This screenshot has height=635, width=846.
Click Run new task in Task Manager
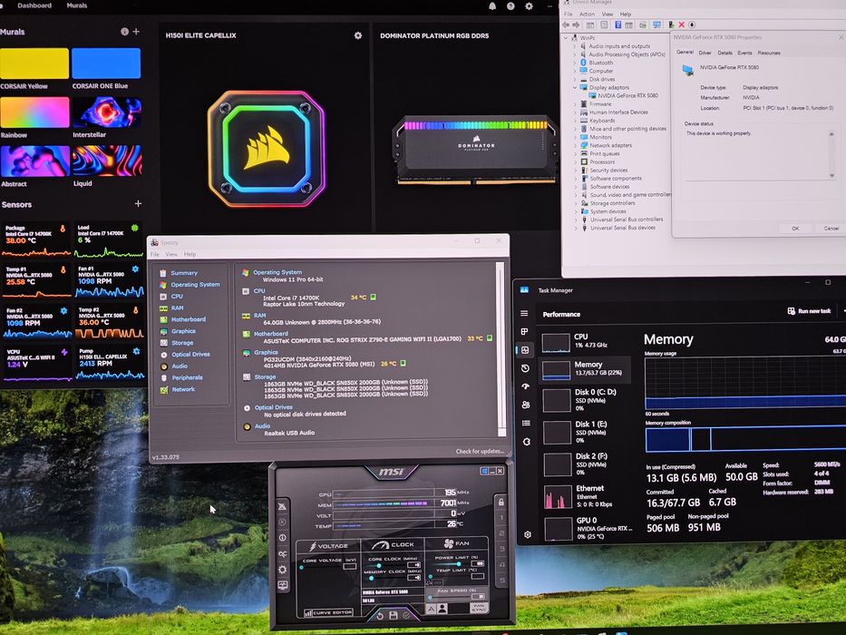coord(810,311)
